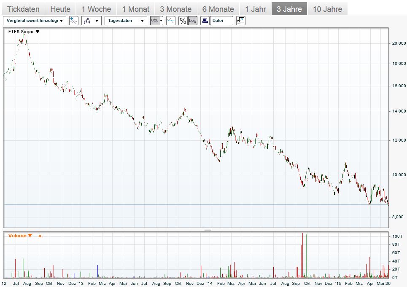The height and width of the screenshot is (287, 407).
Task: Switch to the Tickdaten tab
Action: [x=23, y=9]
